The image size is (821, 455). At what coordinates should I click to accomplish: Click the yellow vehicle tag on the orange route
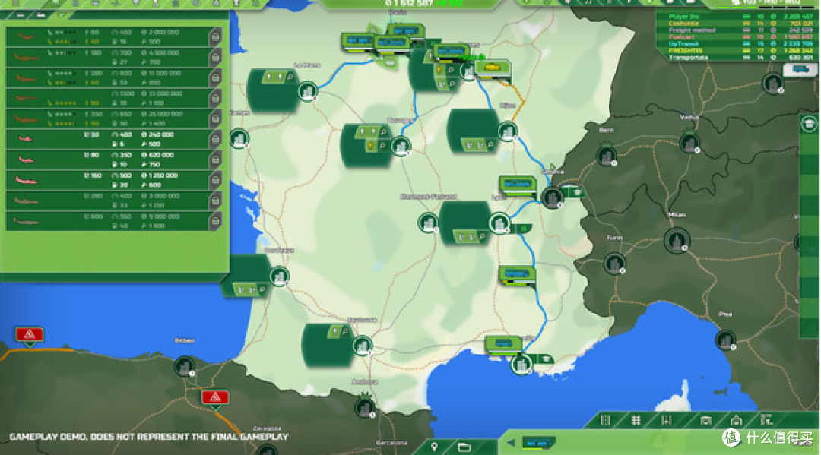pos(492,68)
